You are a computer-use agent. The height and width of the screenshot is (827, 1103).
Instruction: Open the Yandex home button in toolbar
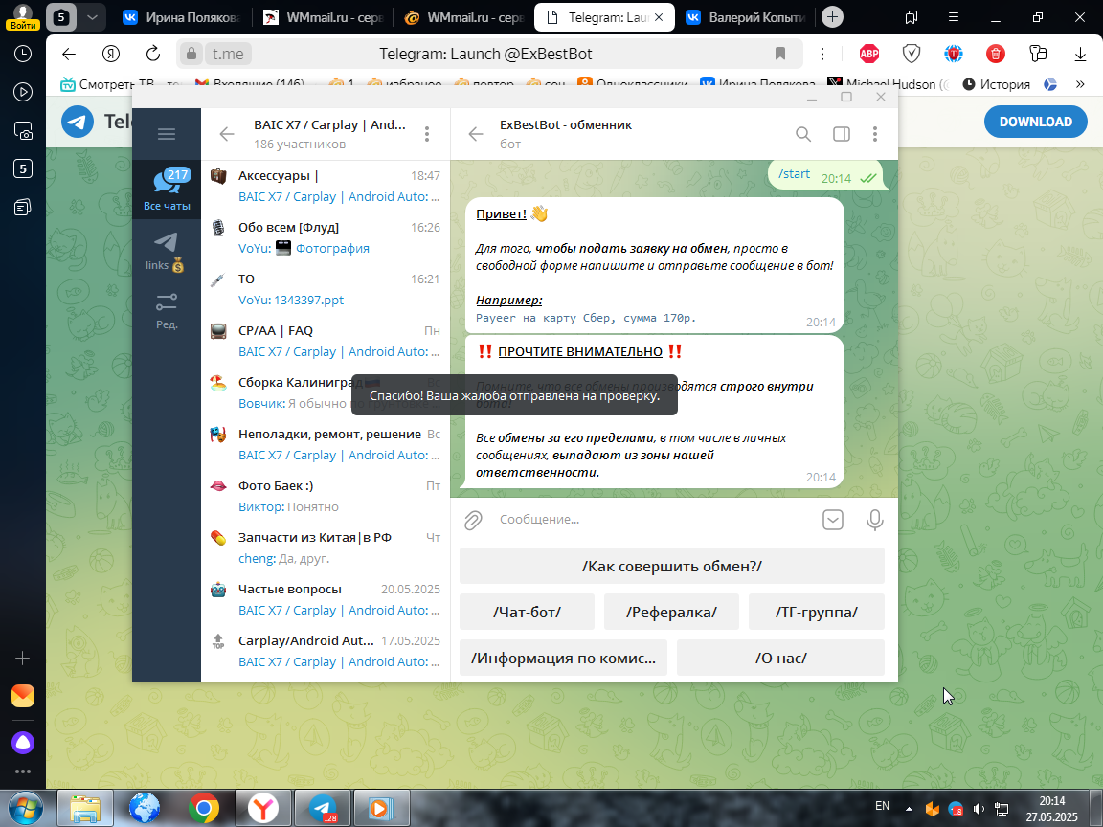110,55
